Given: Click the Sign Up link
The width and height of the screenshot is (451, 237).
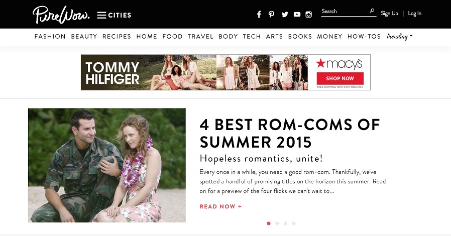Looking at the screenshot, I should pos(389,13).
